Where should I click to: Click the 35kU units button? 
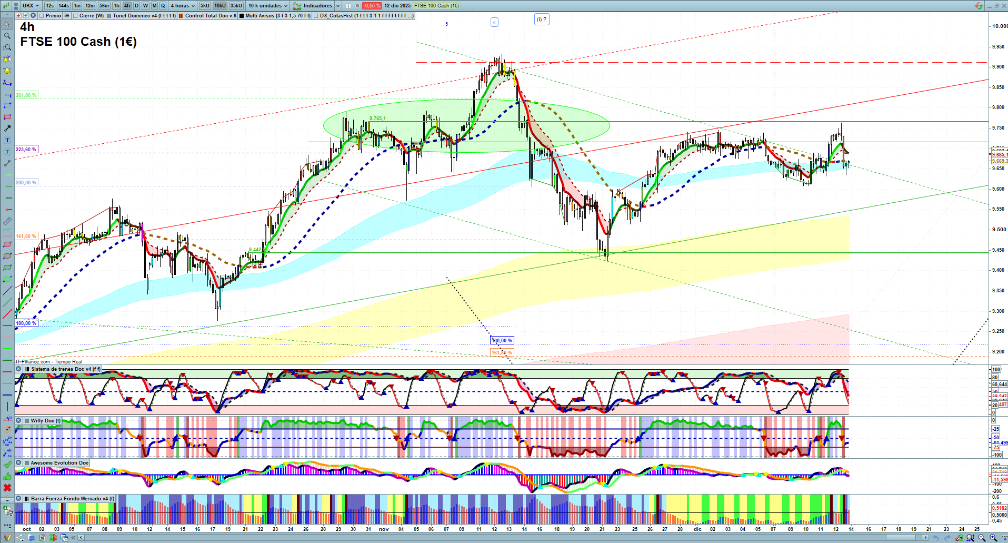point(236,6)
